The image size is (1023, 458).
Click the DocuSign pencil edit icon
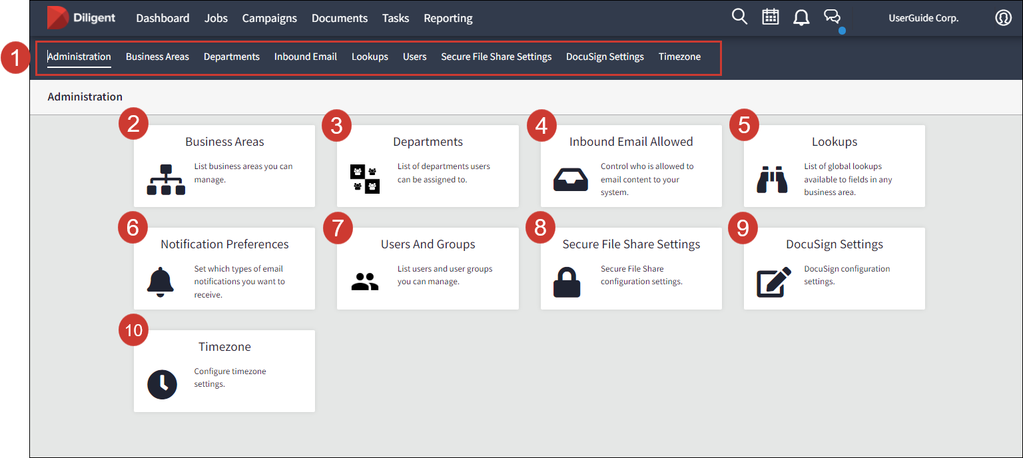(774, 282)
